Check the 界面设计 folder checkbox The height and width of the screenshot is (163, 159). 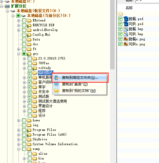30,106
